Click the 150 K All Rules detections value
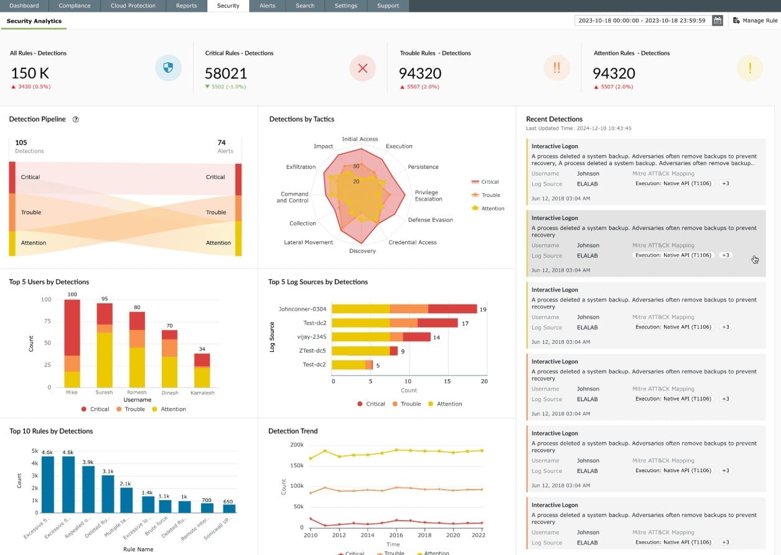 click(x=29, y=73)
